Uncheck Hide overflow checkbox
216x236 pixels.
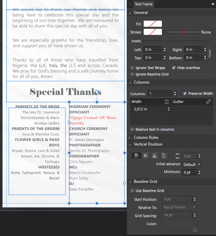[x=174, y=68]
